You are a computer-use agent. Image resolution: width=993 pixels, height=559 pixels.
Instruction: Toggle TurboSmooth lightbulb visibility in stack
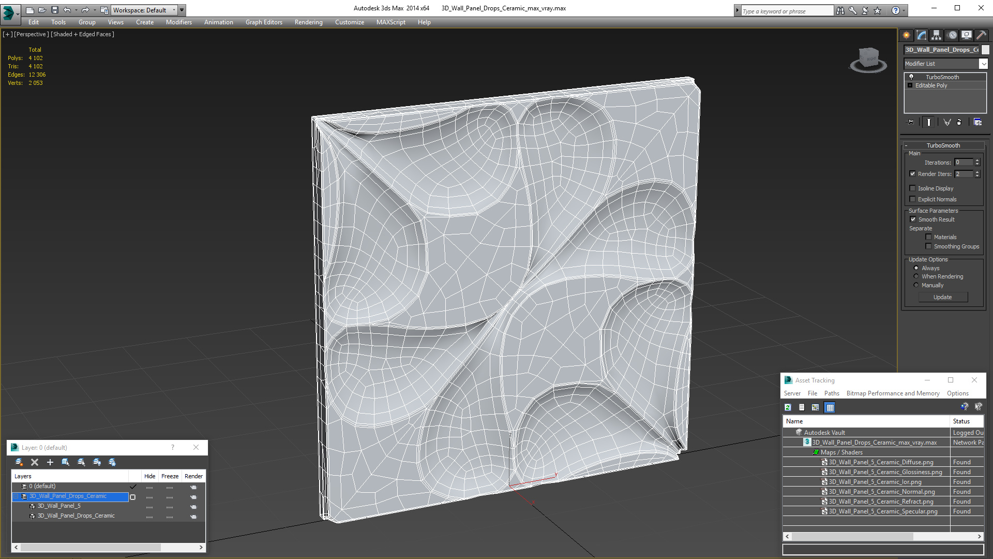coord(911,77)
